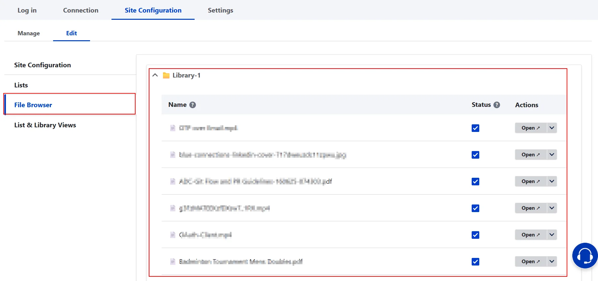Click the first row's blurred file name
The height and width of the screenshot is (281, 598).
click(x=208, y=128)
